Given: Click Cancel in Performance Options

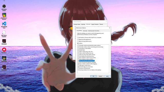Looking at the screenshot, I should click(100, 76).
